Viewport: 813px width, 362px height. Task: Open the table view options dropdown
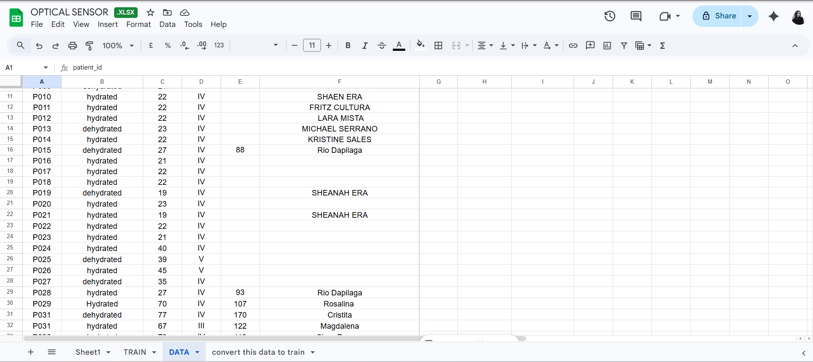coord(643,45)
